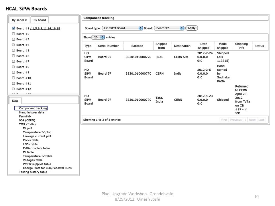Viewport: 275px width, 206px height.
Task: Open Testing history table
Action: point(33,172)
